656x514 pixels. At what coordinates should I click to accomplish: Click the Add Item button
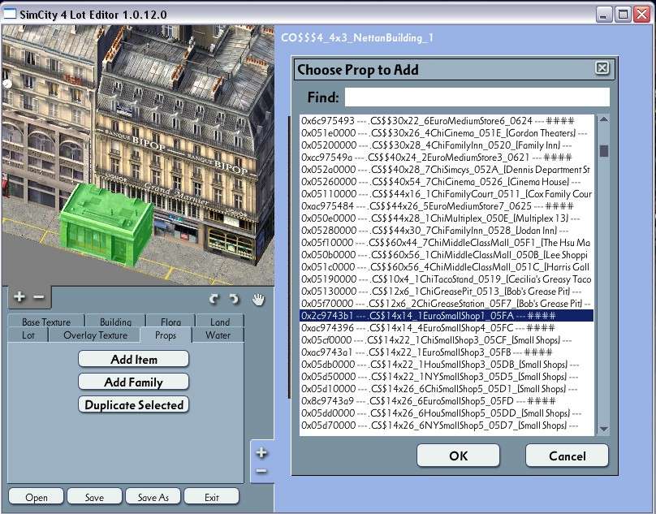click(x=133, y=360)
